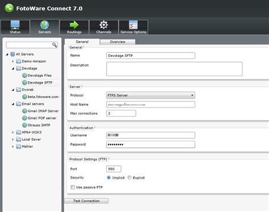The width and height of the screenshot is (269, 212).
Task: Click the Devstage SFTP globe icon
Action: pyautogui.click(x=24, y=82)
